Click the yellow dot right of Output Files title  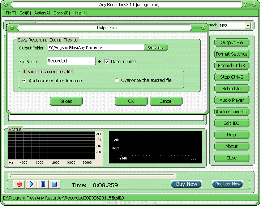[x=203, y=28]
